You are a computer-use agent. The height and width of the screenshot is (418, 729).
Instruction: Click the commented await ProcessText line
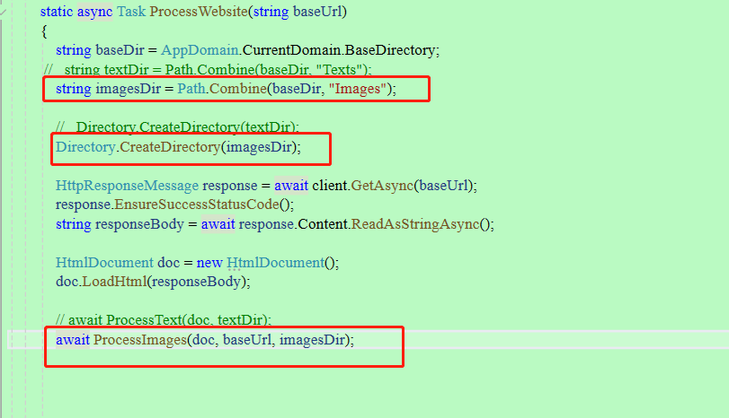[164, 320]
